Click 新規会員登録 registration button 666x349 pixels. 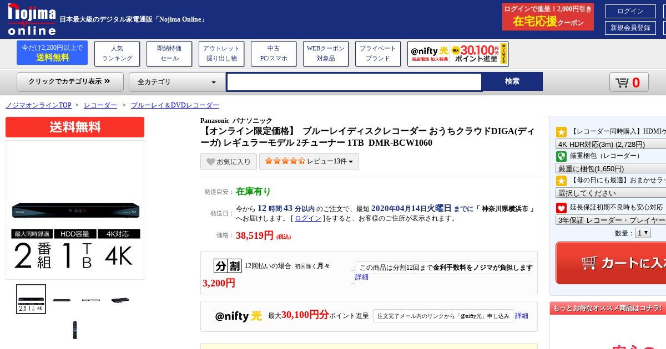(x=630, y=28)
